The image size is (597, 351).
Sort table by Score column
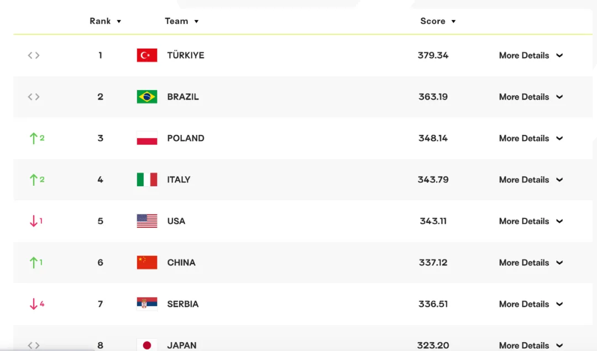438,21
